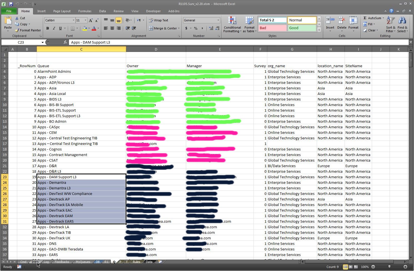Click the Insert Function fx icon

pos(65,42)
